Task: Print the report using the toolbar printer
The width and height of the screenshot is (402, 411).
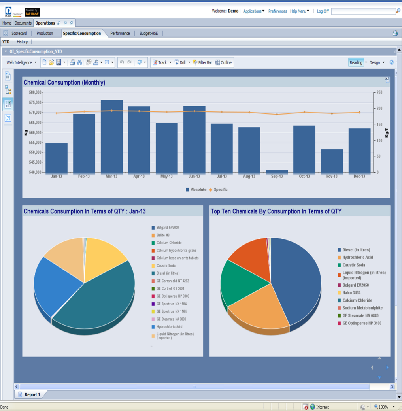Action: 72,62
